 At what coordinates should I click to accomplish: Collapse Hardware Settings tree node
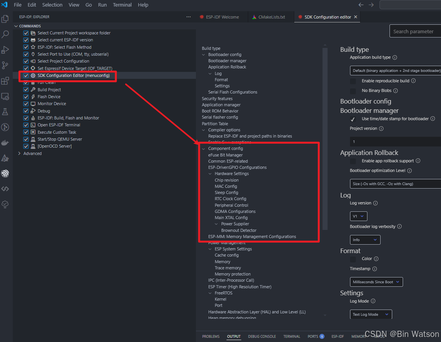(210, 174)
